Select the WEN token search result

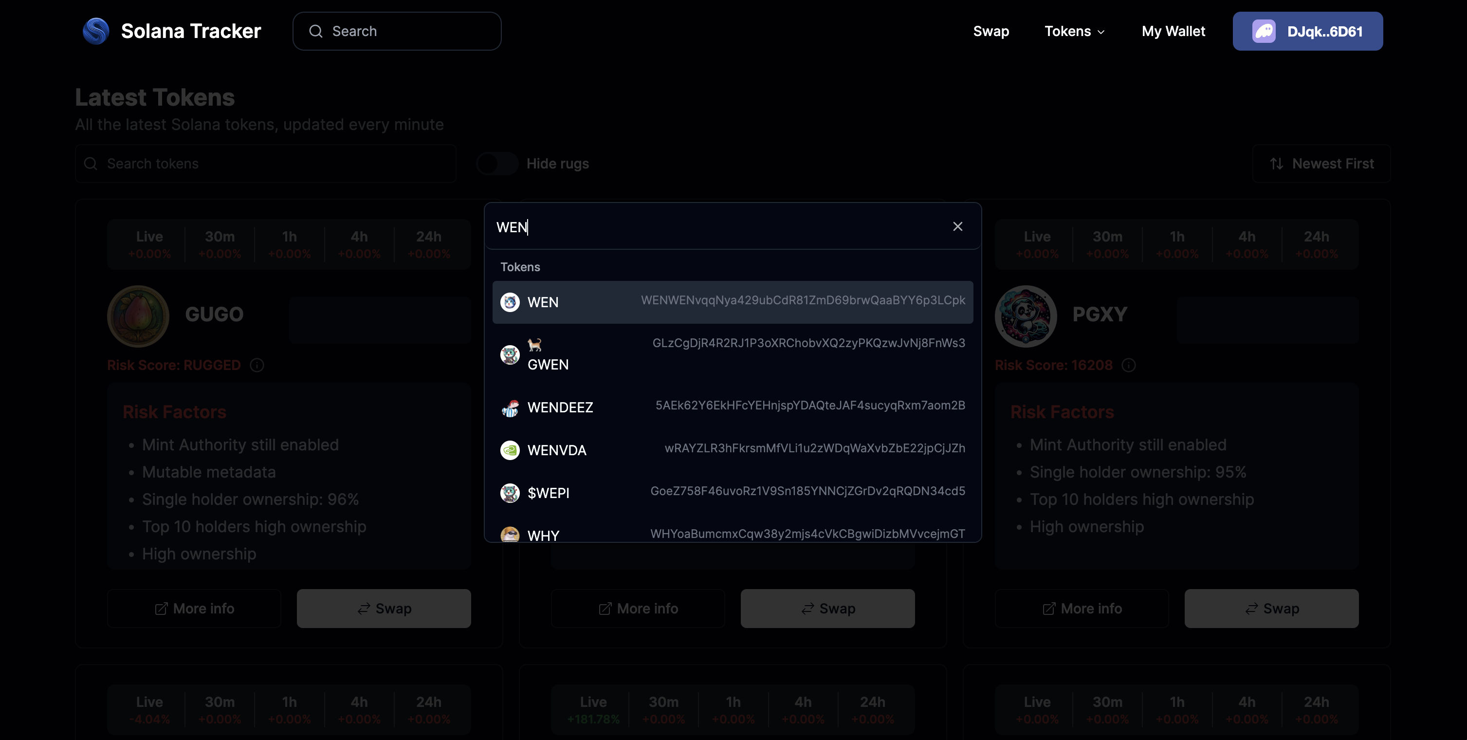click(733, 302)
